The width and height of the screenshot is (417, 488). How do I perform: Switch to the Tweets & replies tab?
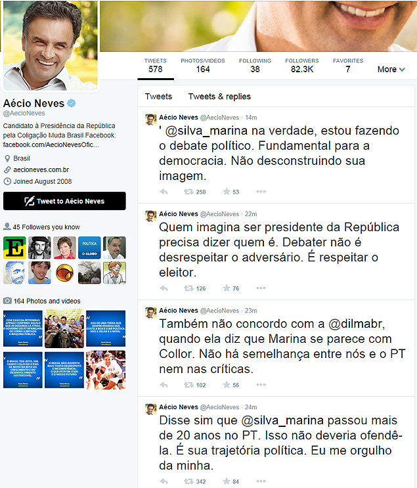[x=219, y=97]
